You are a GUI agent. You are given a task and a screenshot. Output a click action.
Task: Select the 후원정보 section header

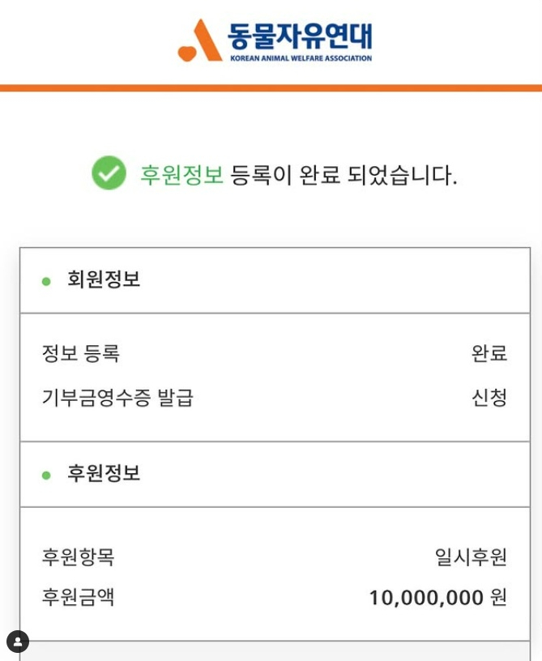tap(104, 474)
